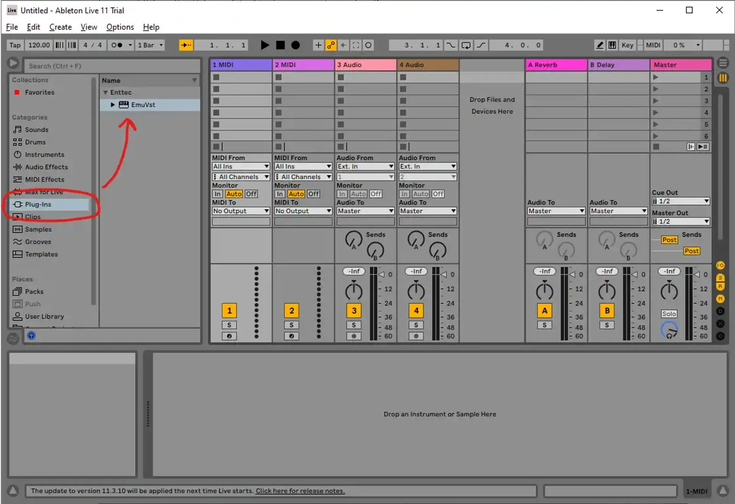Click the browser search field
735x504 pixels.
[112, 66]
